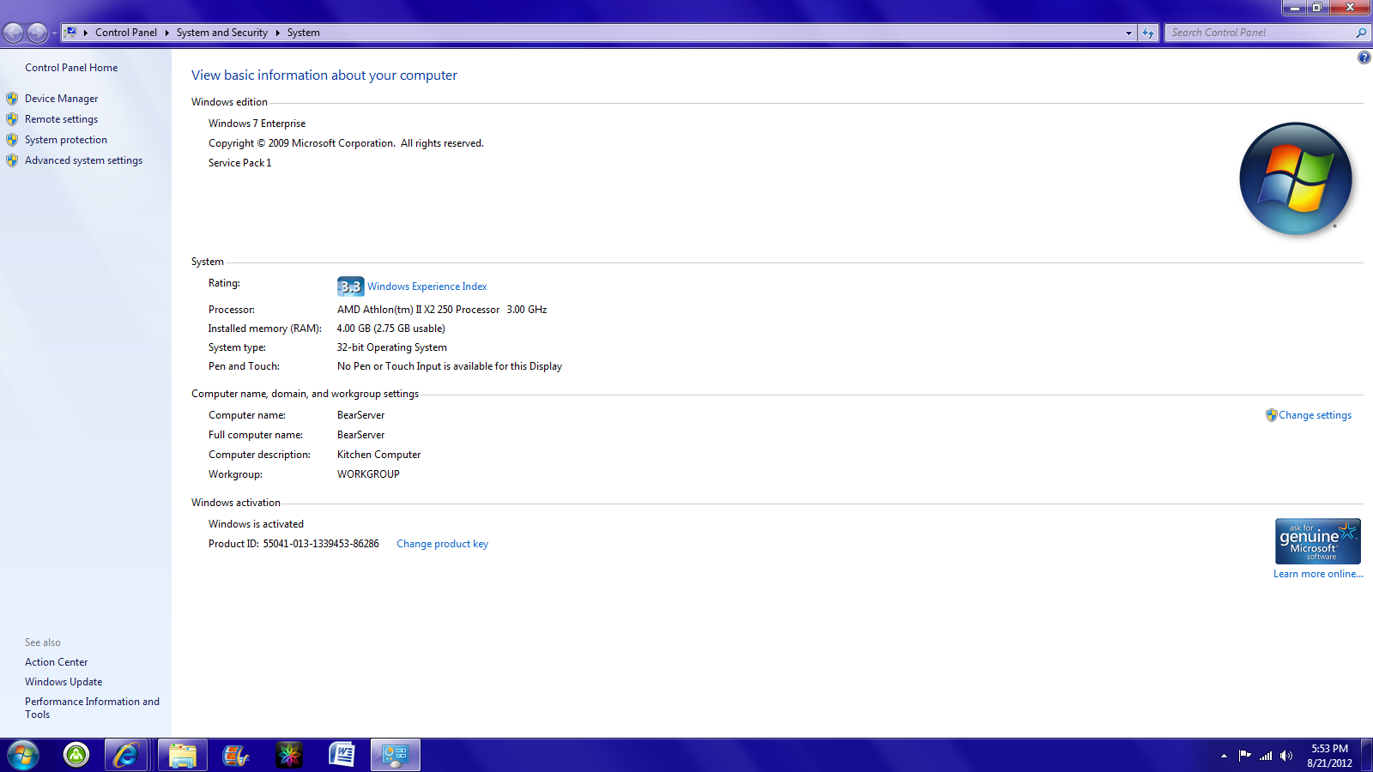Open Windows Update from See also
The height and width of the screenshot is (772, 1373).
64,682
